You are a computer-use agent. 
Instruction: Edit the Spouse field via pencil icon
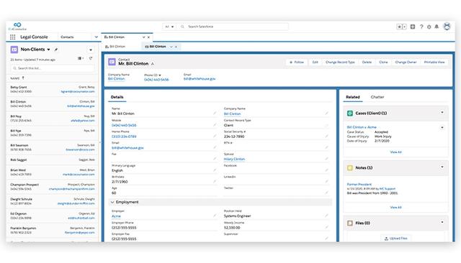[326, 159]
